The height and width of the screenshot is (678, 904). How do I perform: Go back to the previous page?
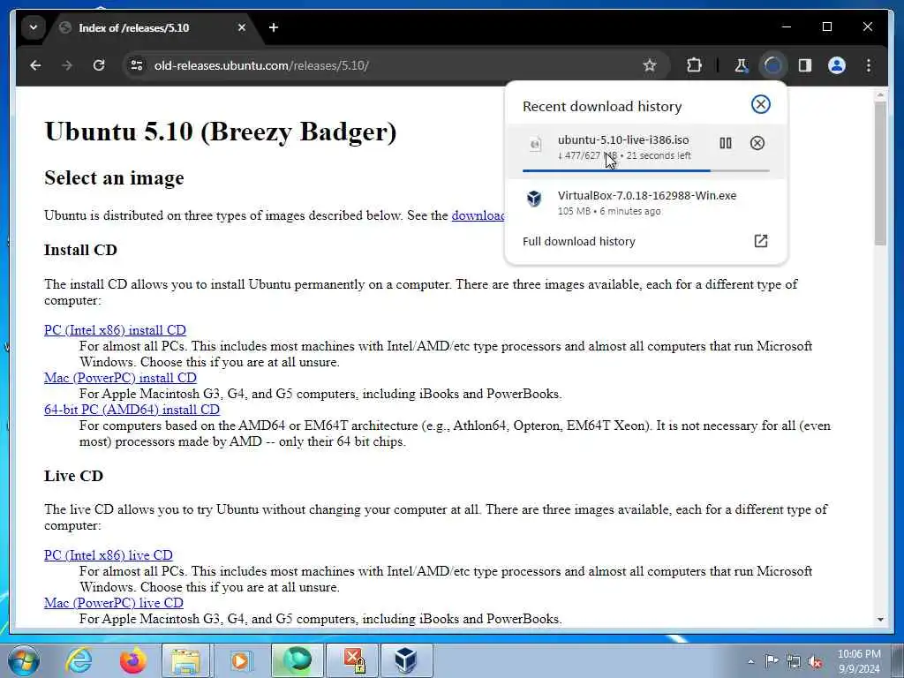point(35,65)
